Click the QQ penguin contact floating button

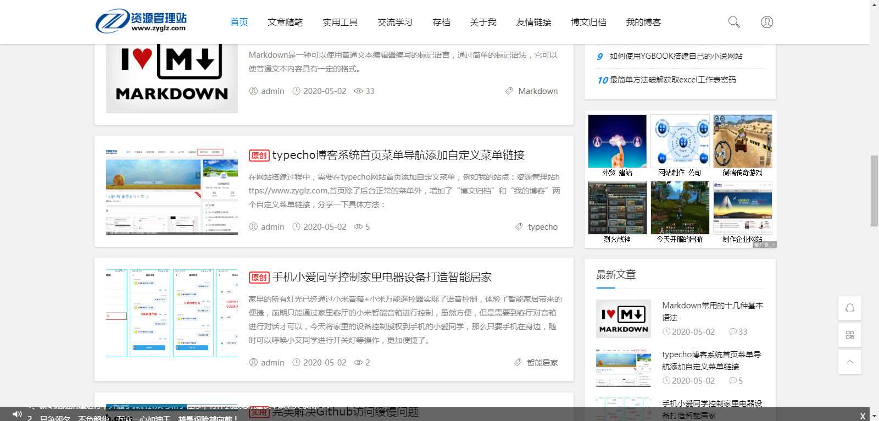point(849,308)
